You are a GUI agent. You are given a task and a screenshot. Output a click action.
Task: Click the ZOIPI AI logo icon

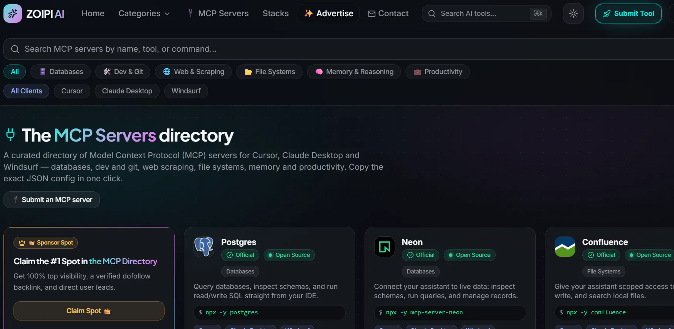(x=13, y=13)
